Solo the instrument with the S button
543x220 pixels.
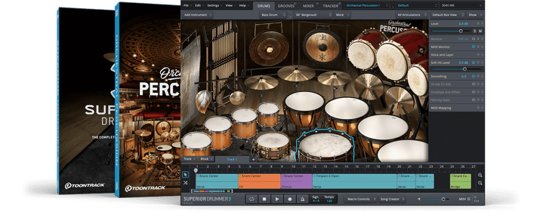[475, 31]
